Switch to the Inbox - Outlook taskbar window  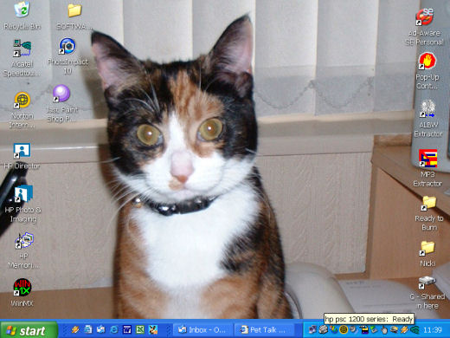coord(202,330)
